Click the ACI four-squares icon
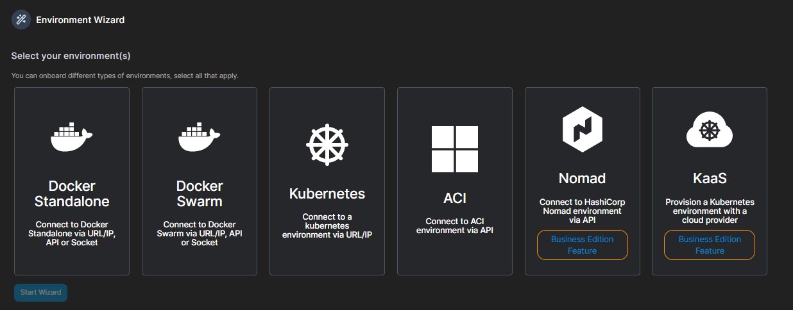 [455, 149]
